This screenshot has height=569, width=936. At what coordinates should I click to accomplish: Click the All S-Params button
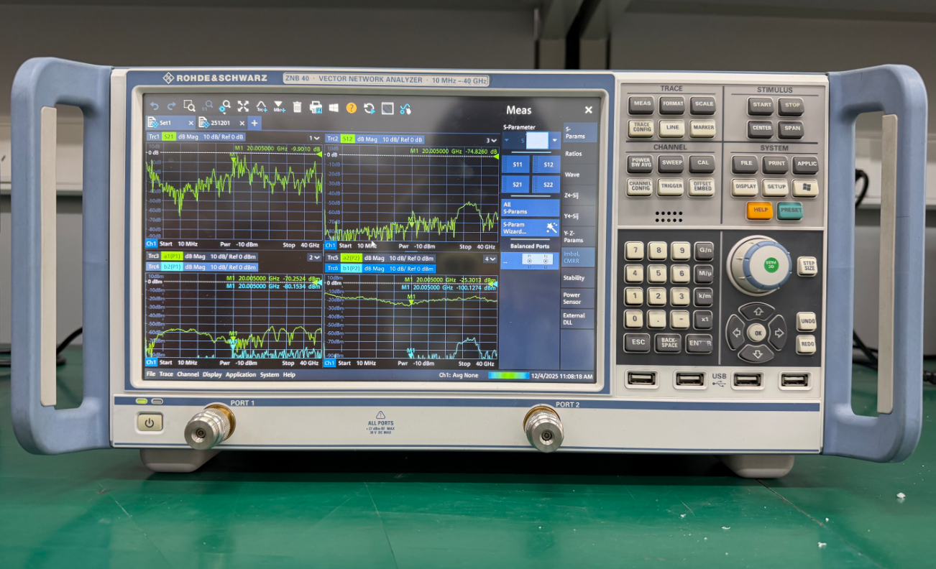click(x=530, y=208)
